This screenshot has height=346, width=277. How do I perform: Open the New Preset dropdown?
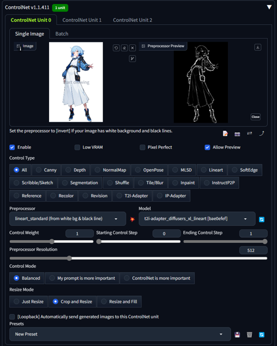[120, 334]
